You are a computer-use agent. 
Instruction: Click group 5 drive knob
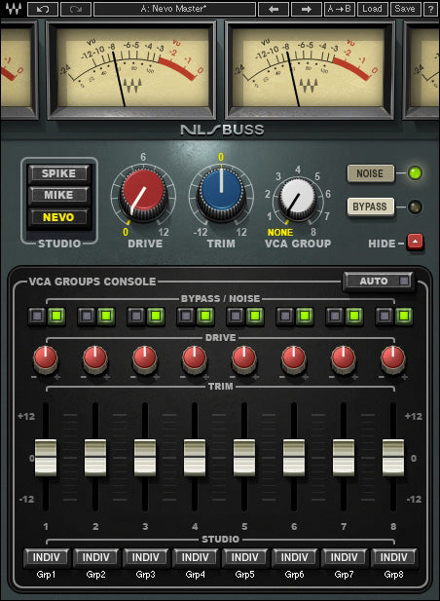click(x=244, y=359)
